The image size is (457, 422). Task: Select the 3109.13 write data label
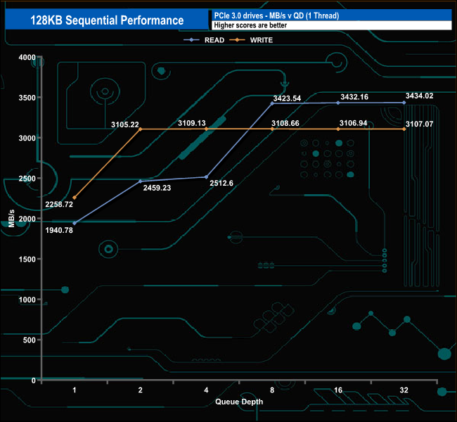pos(192,123)
